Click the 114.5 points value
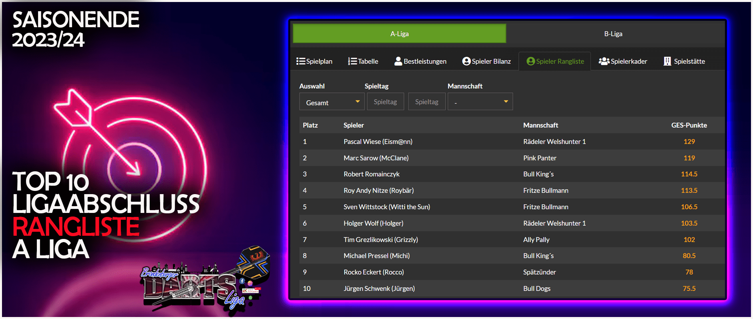Image resolution: width=753 pixels, height=319 pixels. (689, 174)
